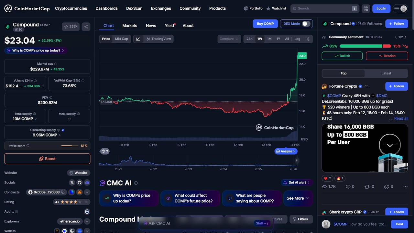Click the blue shield icon beside contract
This screenshot has height=233, width=414.
(x=72, y=192)
